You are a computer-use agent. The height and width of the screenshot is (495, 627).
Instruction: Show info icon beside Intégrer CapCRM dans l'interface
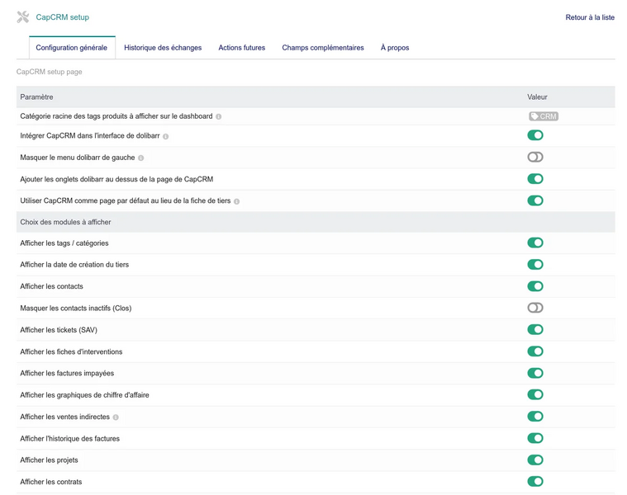(x=165, y=136)
